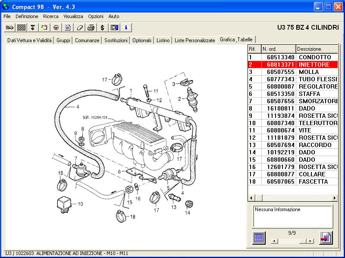
Task: Click the blue grid button below info box
Action: coord(259,237)
